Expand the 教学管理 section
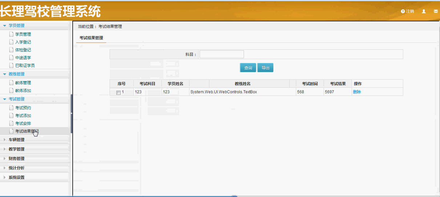 click(35, 149)
